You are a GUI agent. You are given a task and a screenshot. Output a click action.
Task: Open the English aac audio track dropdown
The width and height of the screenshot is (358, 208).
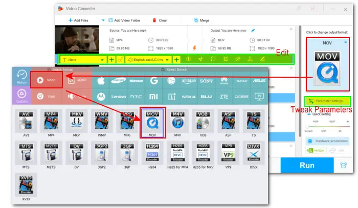pos(148,60)
